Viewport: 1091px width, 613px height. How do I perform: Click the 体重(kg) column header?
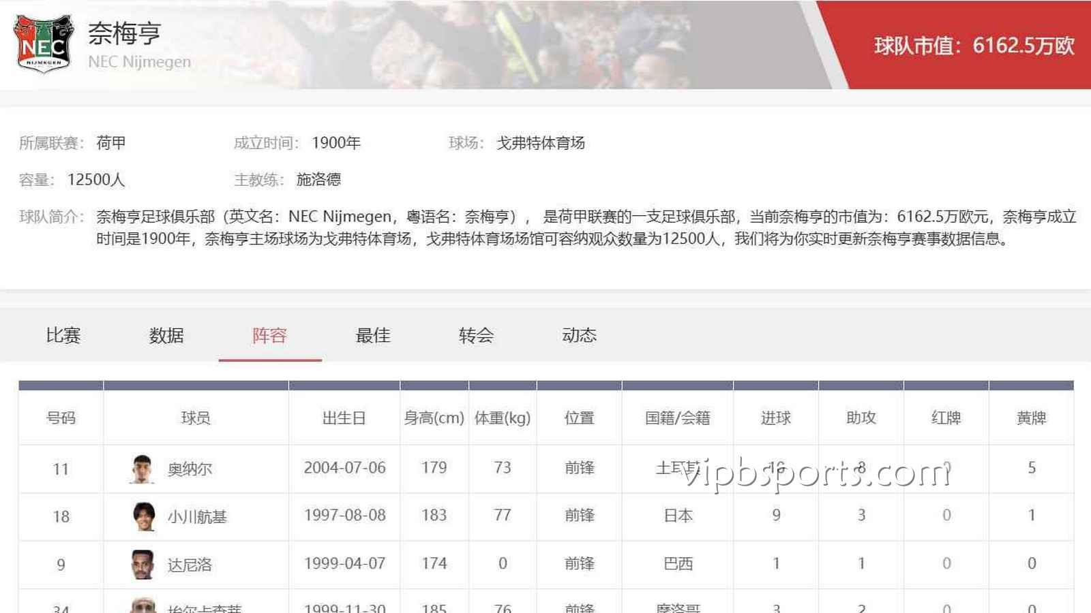(x=503, y=418)
